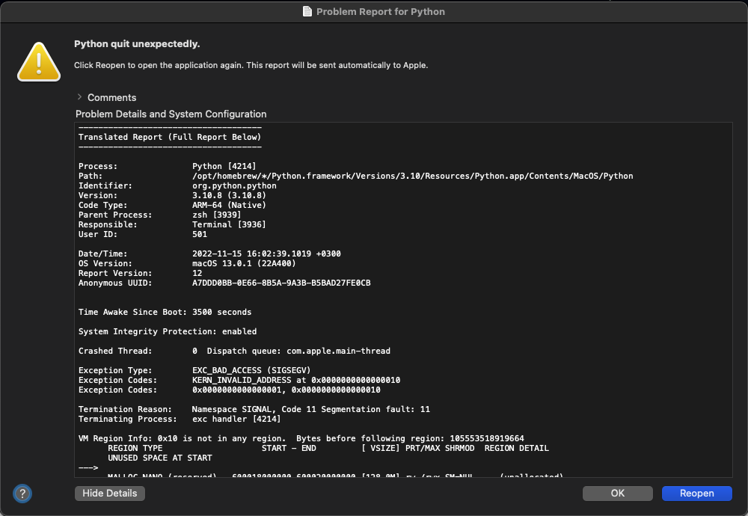This screenshot has width=748, height=516.
Task: Confirm with the OK button
Action: pos(617,494)
